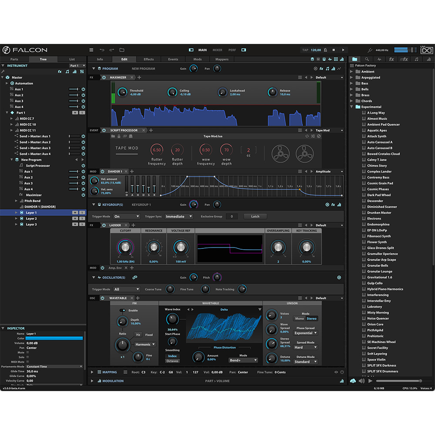Screen dimensions: 435x435
Task: Click the stop button in transport
Action: pyautogui.click(x=334, y=50)
